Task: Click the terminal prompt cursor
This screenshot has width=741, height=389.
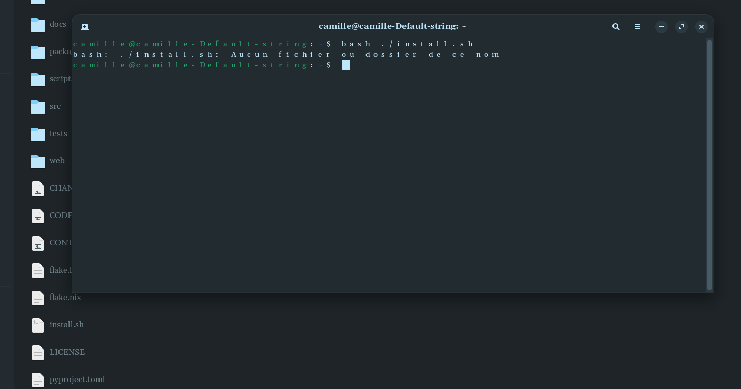Action: [345, 65]
